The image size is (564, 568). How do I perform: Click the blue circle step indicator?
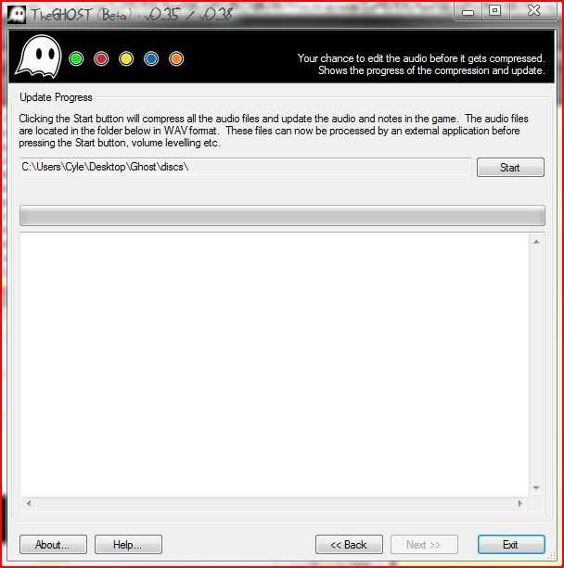coord(151,58)
